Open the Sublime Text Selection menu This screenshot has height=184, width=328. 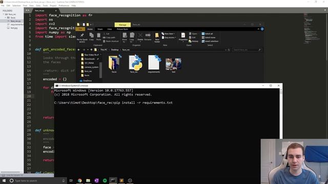[16, 6]
